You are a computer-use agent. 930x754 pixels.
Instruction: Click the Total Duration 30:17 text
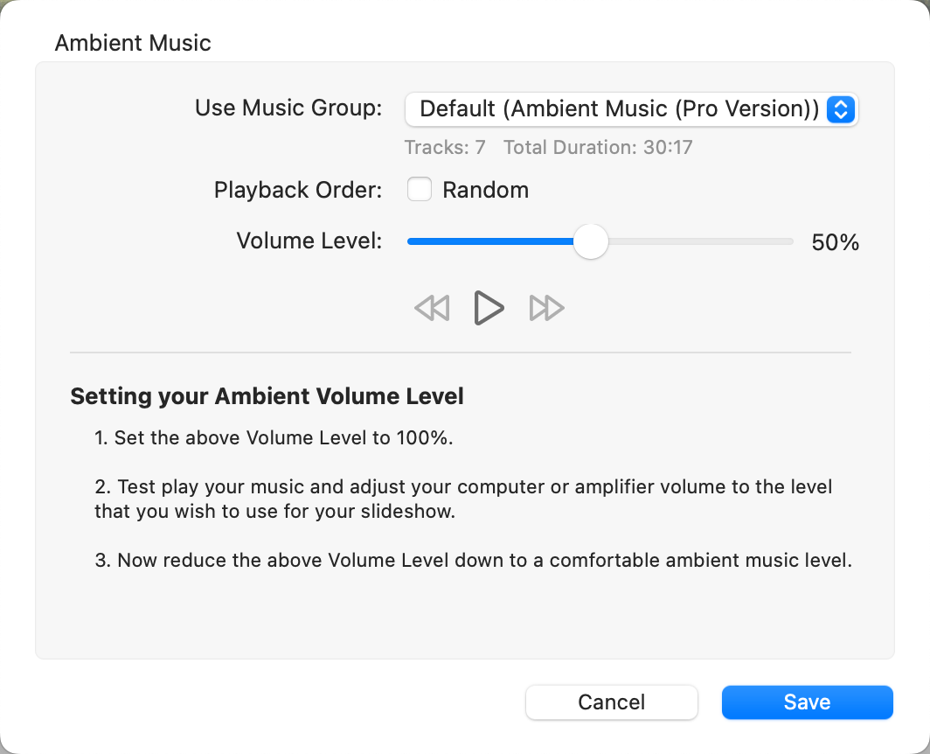click(598, 147)
